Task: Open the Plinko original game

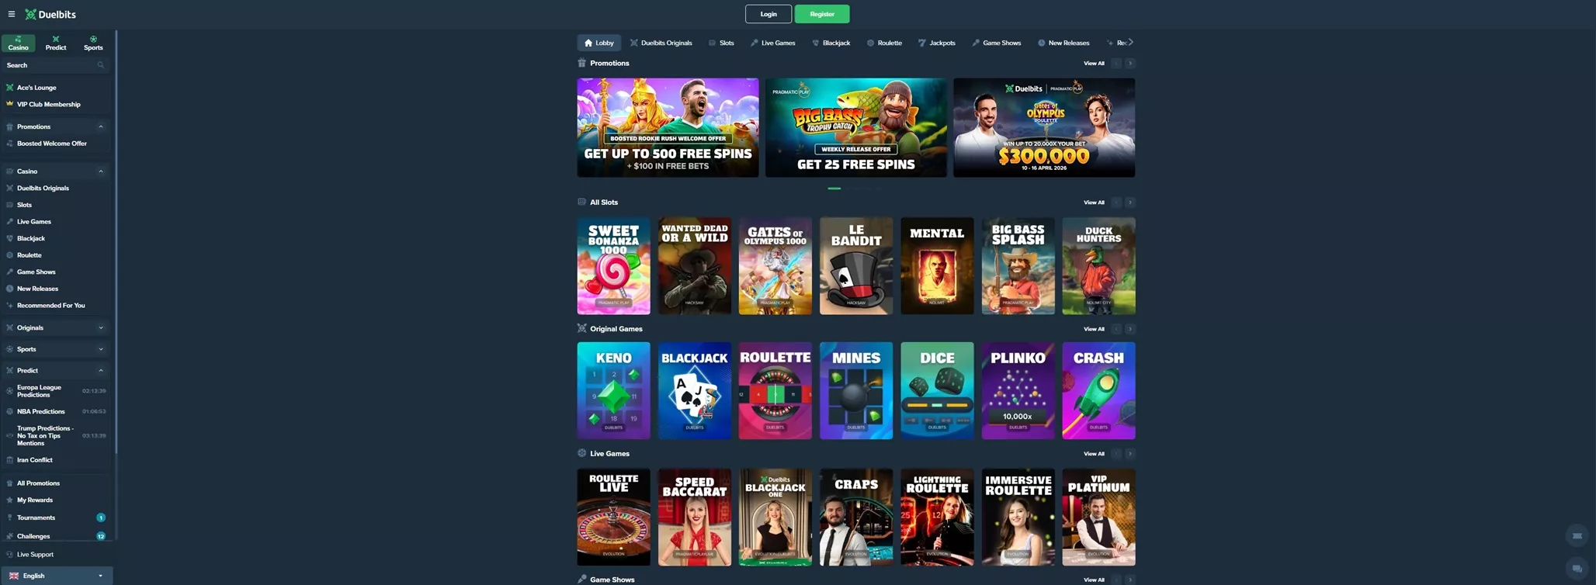Action: pos(1018,391)
